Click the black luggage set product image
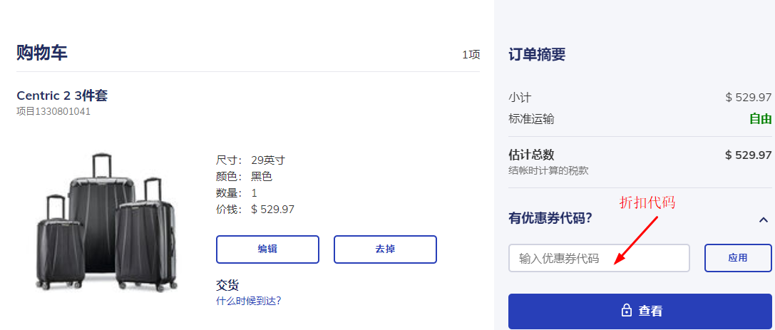Screen dimensions: 775x330 click(x=107, y=221)
